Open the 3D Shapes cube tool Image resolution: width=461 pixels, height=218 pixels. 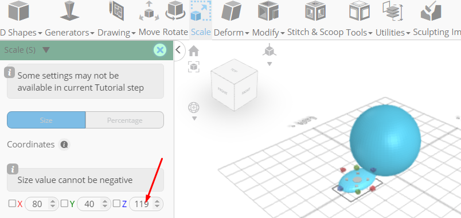[x=18, y=11]
